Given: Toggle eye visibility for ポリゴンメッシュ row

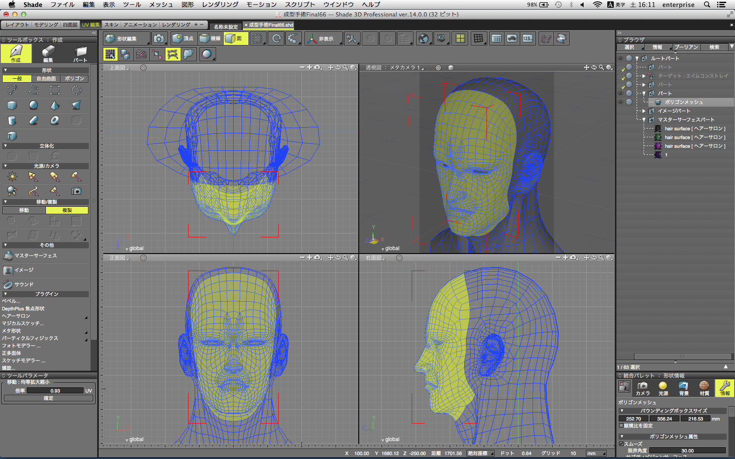Looking at the screenshot, I should (x=620, y=102).
